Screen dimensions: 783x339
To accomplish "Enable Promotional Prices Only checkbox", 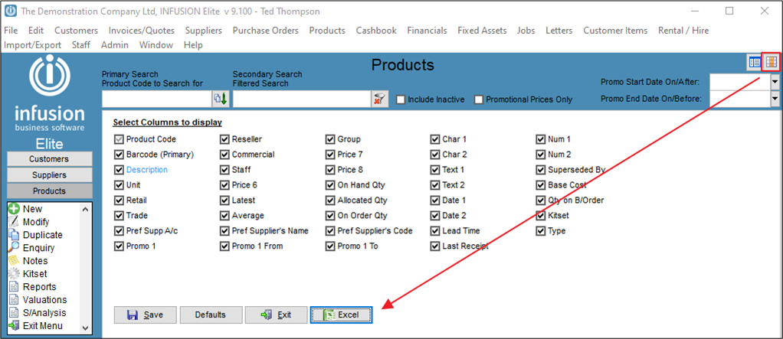I will click(478, 99).
